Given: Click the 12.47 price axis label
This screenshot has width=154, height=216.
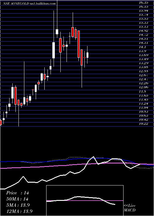Looking at the screenshot, I should 143,79.
